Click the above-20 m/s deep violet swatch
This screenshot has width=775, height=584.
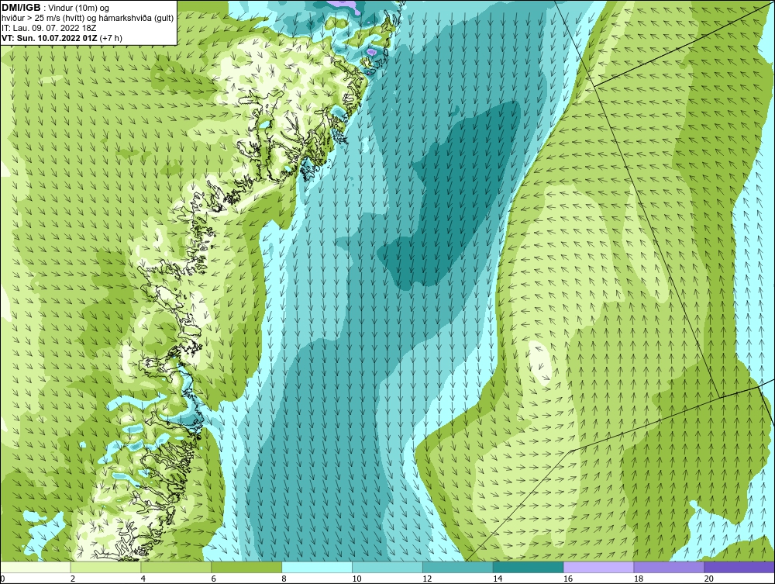coord(739,567)
